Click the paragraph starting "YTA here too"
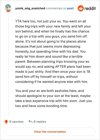Screen dimensions: 100x140 click(x=53, y=51)
